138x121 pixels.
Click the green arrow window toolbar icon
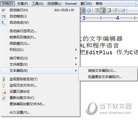115,10
